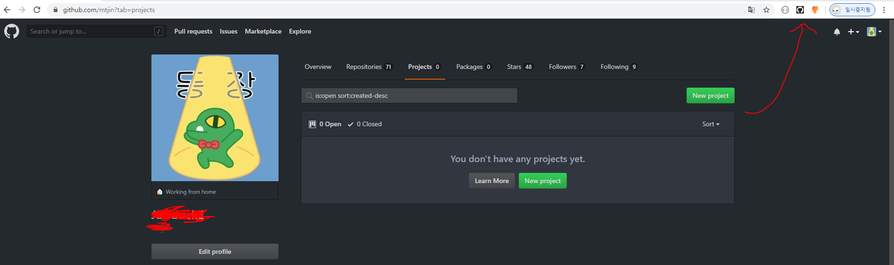Open the Followers tab

tap(567, 67)
